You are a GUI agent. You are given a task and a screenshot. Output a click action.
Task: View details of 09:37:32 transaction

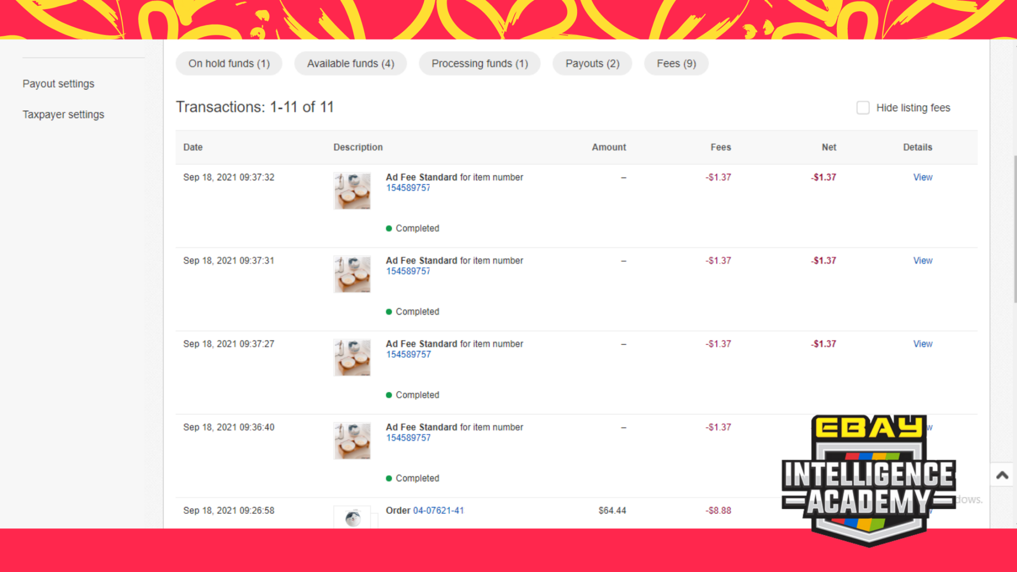click(922, 177)
